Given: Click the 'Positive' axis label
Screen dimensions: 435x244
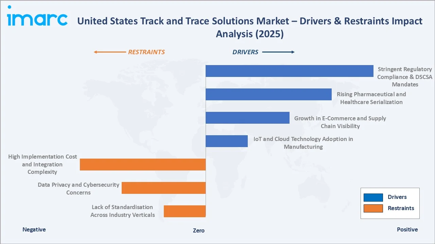Looking at the screenshot, I should tap(407, 229).
